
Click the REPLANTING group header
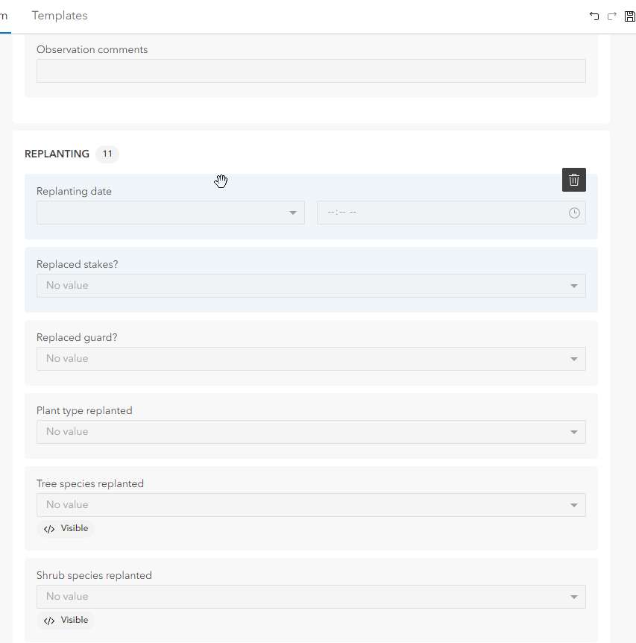point(57,154)
